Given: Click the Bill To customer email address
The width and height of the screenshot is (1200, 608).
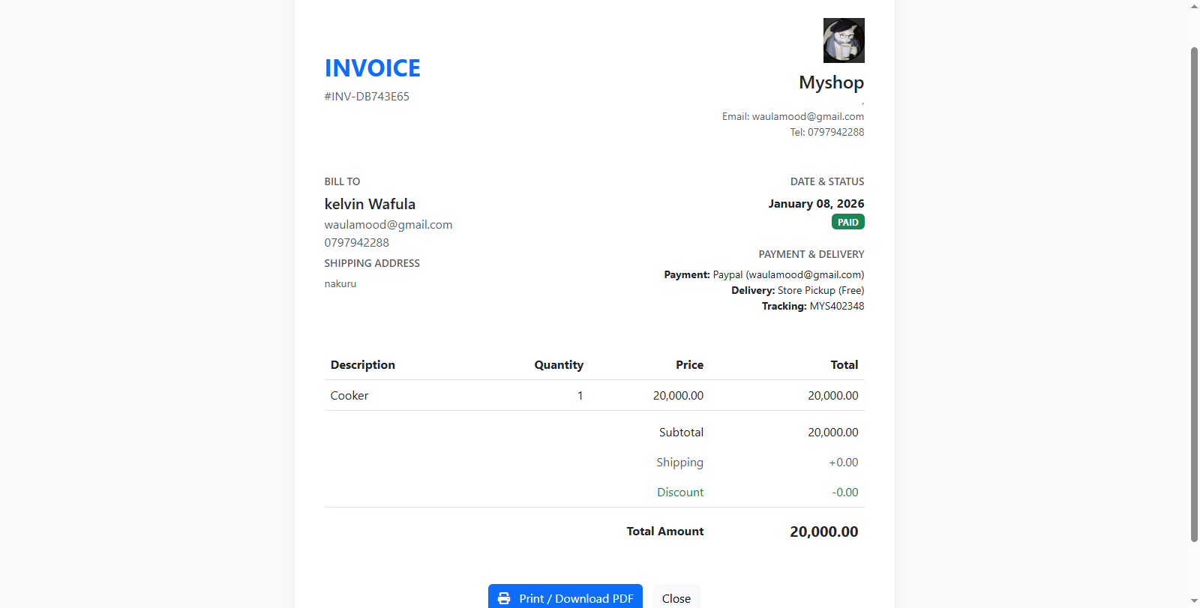Looking at the screenshot, I should [x=388, y=225].
